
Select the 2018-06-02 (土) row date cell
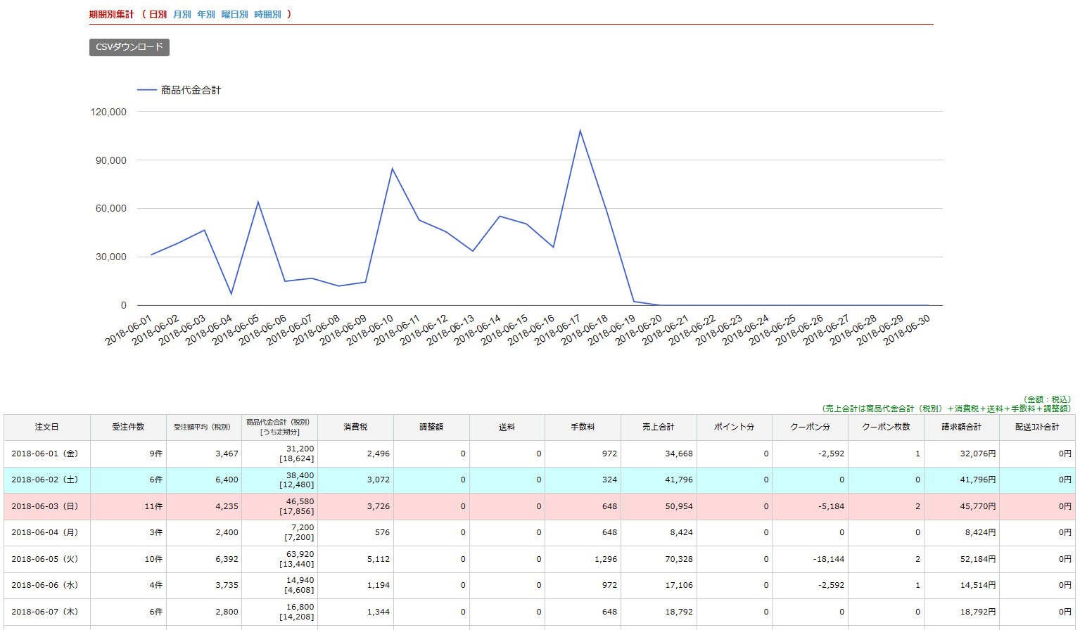47,480
